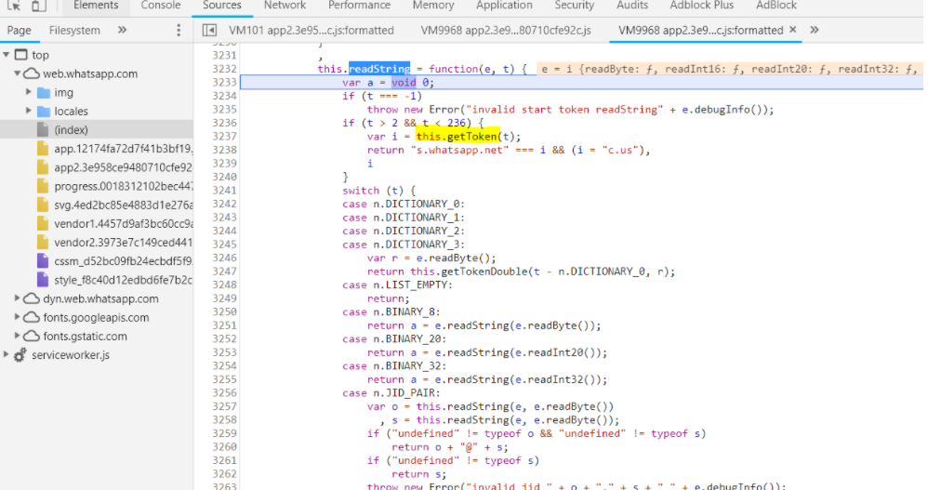This screenshot has width=928, height=490.
Task: Open the Audits tab
Action: 632,6
